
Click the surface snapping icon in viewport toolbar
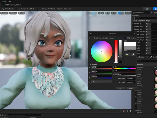pos(103,13)
